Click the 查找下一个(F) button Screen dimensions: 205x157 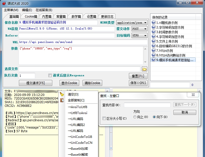coord(185,104)
